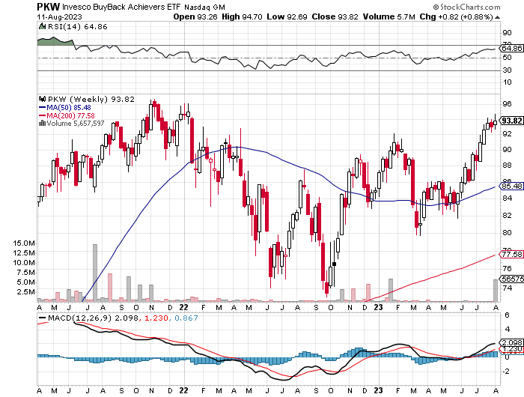Click the blue MA(50) legend line swatch
The width and height of the screenshot is (524, 397).
pyautogui.click(x=43, y=107)
